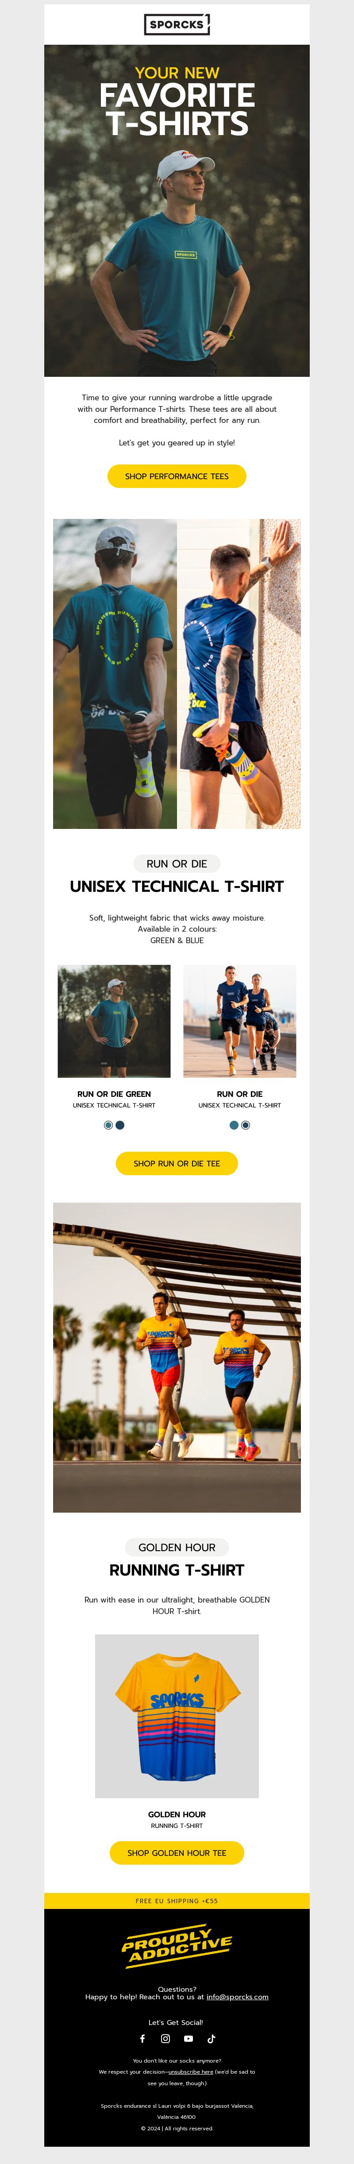354x2164 pixels.
Task: Click the unsubscribe here link
Action: pyautogui.click(x=190, y=2071)
